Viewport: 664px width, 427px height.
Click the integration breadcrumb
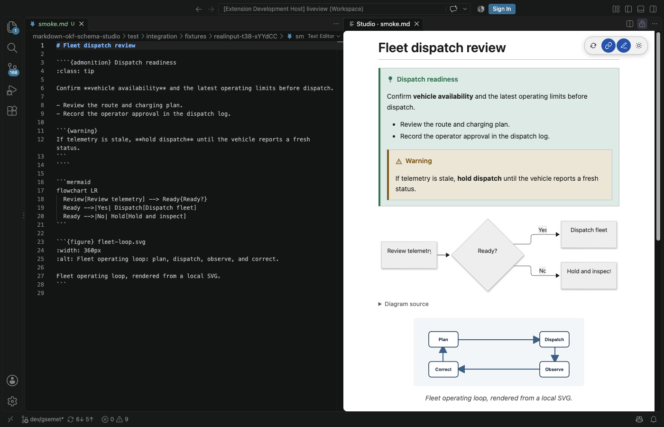click(x=162, y=36)
